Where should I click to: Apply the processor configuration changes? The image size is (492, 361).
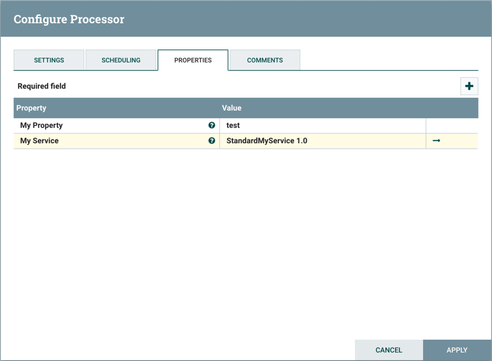(x=457, y=350)
